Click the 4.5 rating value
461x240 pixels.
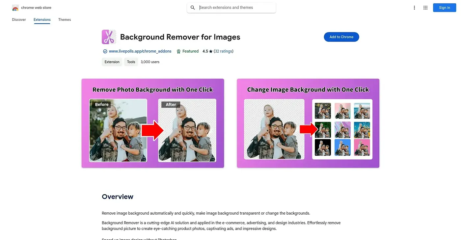(205, 51)
